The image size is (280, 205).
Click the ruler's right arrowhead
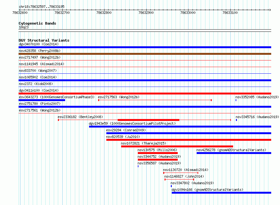[270, 10]
